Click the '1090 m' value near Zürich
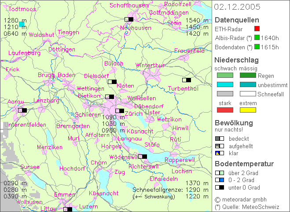The height and width of the screenshot is (212, 290). pos(114,117)
